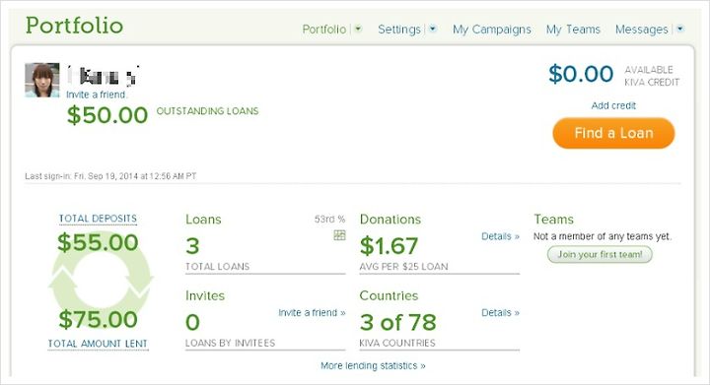Click the circular arrows lending cycle graphic
Screen dimensions: 710x385
101,281
